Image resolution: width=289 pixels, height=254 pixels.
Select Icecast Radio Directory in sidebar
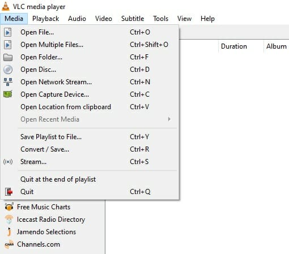coord(51,219)
